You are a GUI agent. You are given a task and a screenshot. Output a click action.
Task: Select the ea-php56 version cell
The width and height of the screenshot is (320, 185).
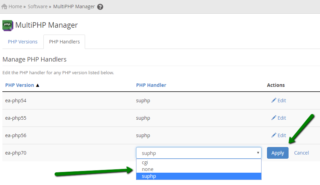[x=16, y=135]
